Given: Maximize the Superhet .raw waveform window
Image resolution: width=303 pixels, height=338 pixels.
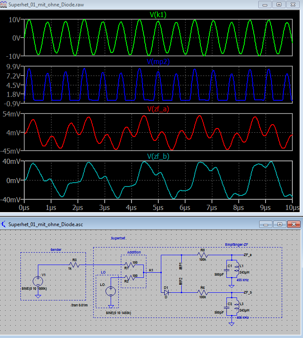Looking at the screenshot, I should pyautogui.click(x=279, y=4).
